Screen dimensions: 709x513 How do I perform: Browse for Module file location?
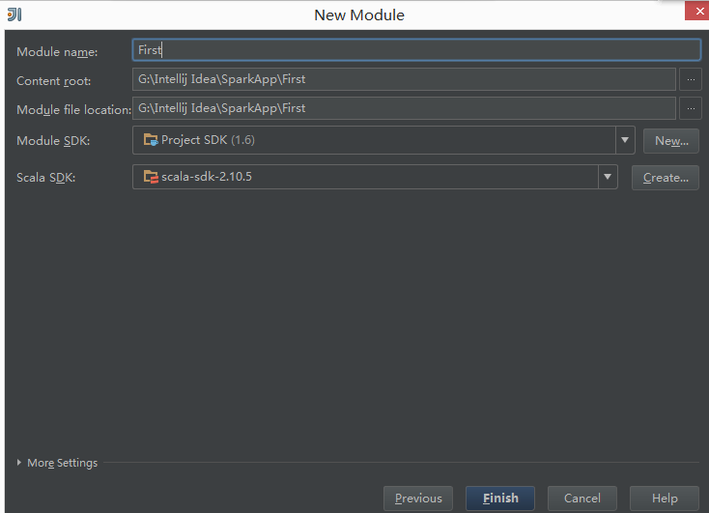691,108
